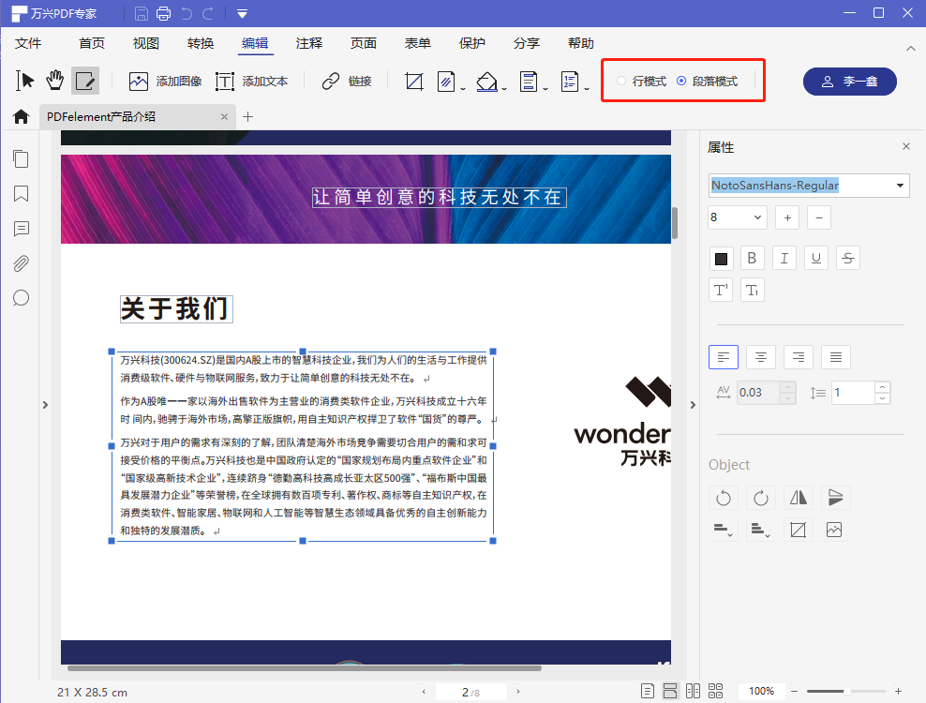
Task: Open the font color swatch
Action: point(721,258)
